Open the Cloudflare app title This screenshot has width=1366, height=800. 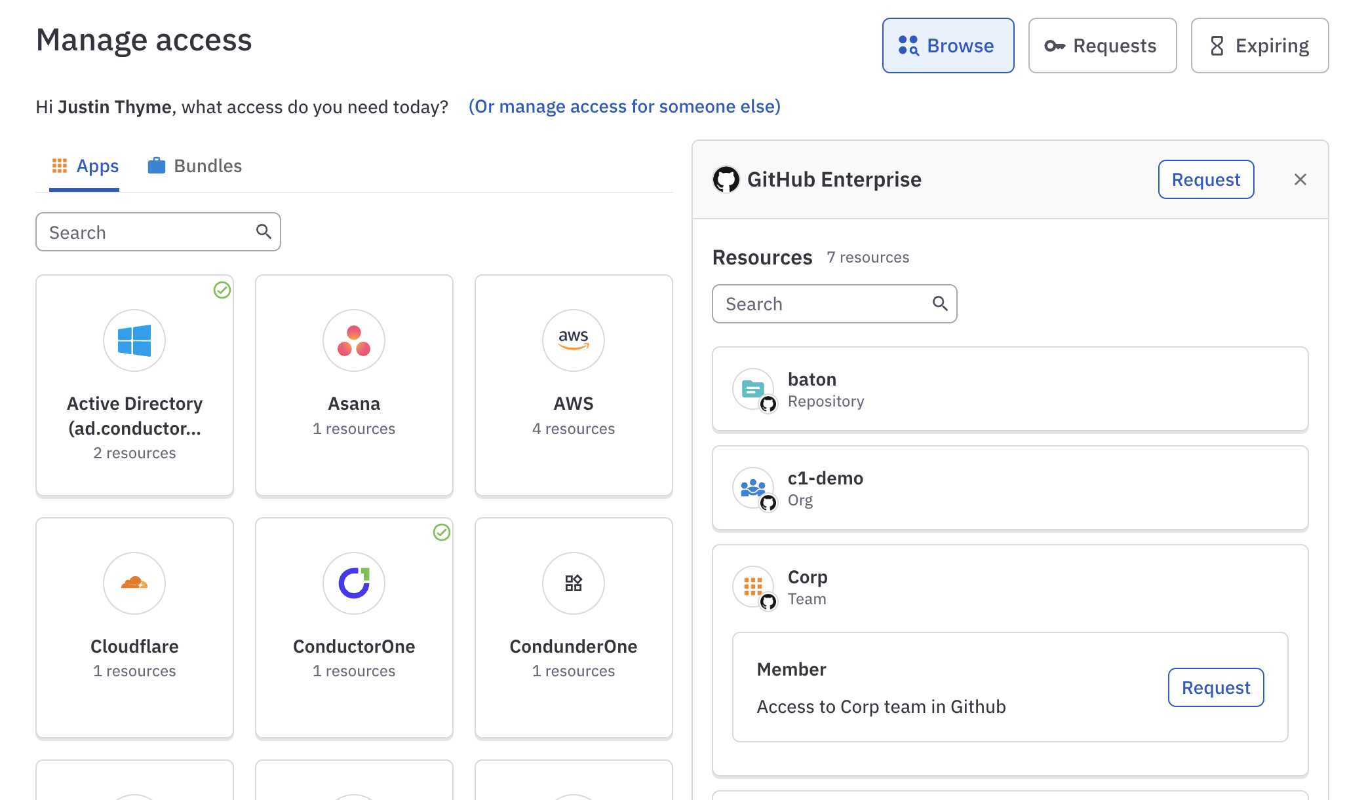[134, 646]
